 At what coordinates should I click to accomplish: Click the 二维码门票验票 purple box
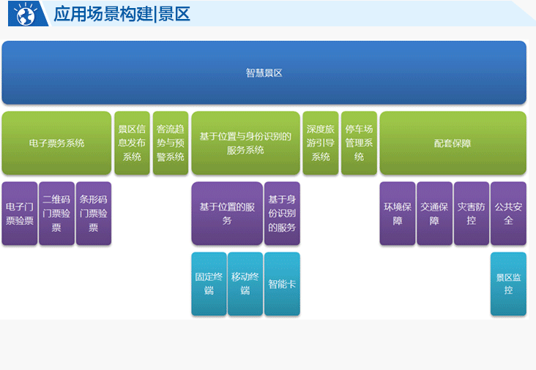[56, 214]
